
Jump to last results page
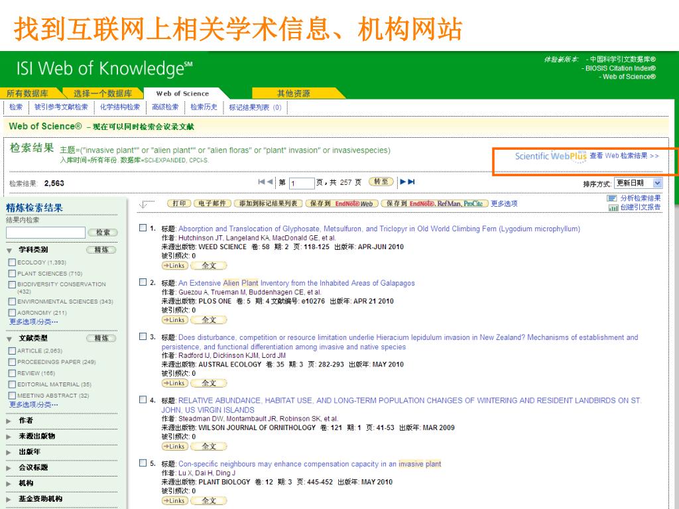click(x=411, y=182)
